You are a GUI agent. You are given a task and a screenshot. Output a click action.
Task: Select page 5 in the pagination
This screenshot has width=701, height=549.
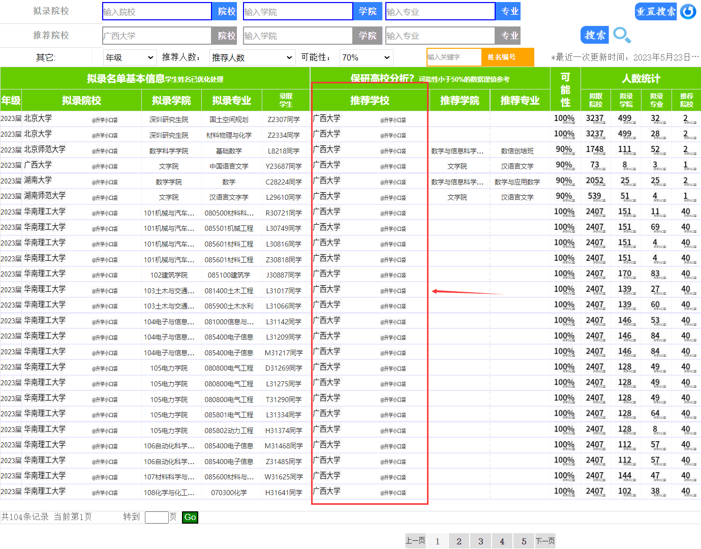tap(524, 540)
